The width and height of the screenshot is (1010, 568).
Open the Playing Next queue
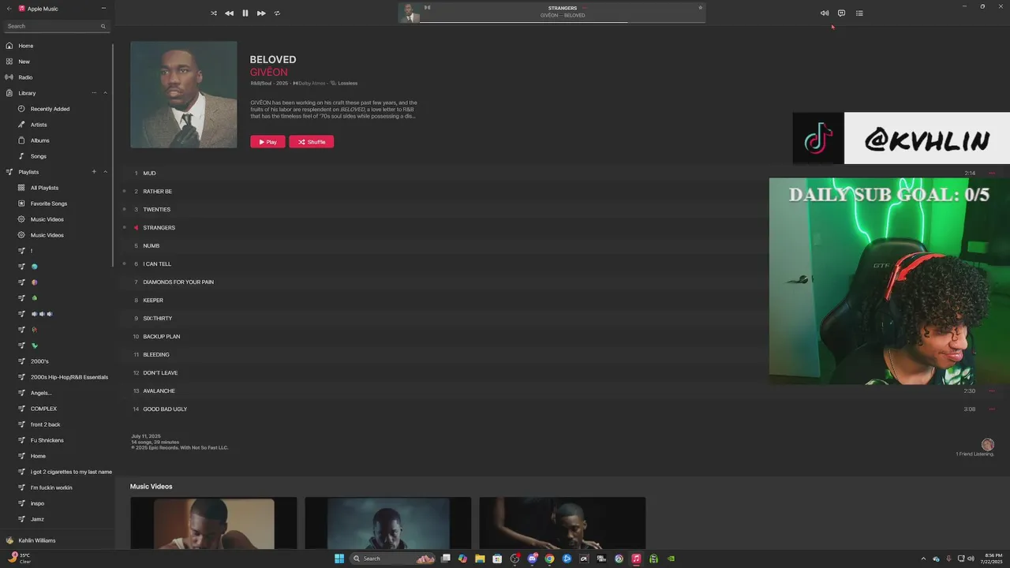click(x=859, y=13)
